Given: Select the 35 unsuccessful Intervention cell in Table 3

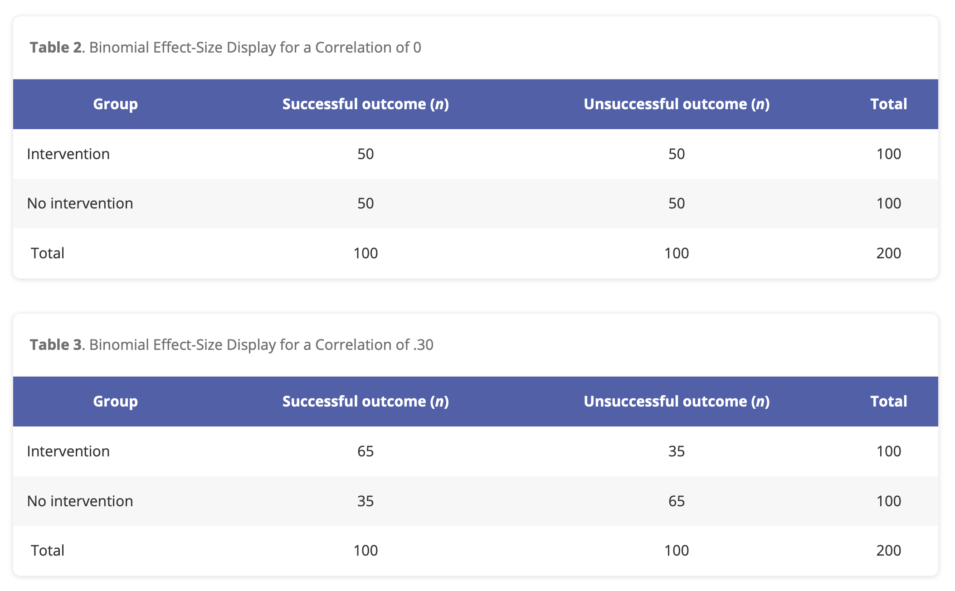Looking at the screenshot, I should (676, 451).
